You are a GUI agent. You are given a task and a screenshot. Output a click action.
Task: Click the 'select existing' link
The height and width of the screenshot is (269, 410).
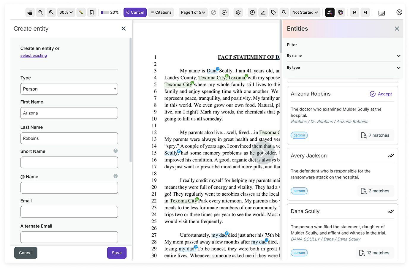pos(34,55)
